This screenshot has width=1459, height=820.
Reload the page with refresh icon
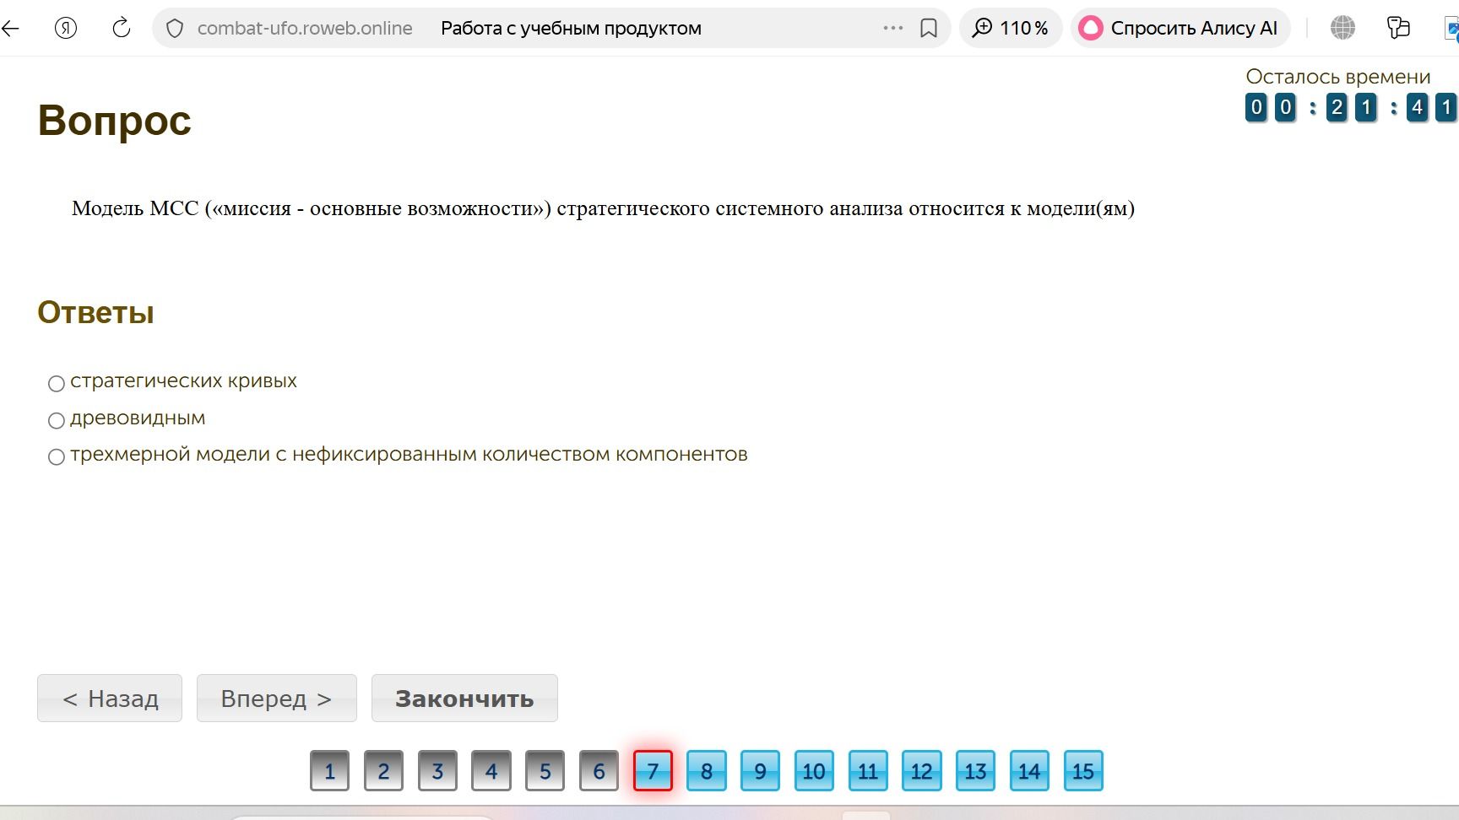[122, 28]
